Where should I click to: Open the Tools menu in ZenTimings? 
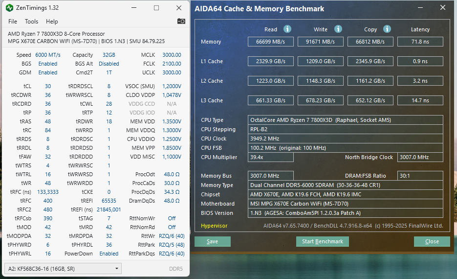31,22
